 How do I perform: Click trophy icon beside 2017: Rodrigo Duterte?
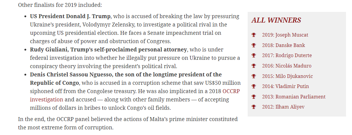click(x=254, y=55)
